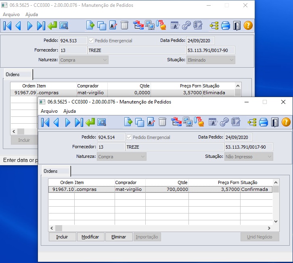Select order row 91967.09 in back window
The height and width of the screenshot is (263, 293).
122,93
